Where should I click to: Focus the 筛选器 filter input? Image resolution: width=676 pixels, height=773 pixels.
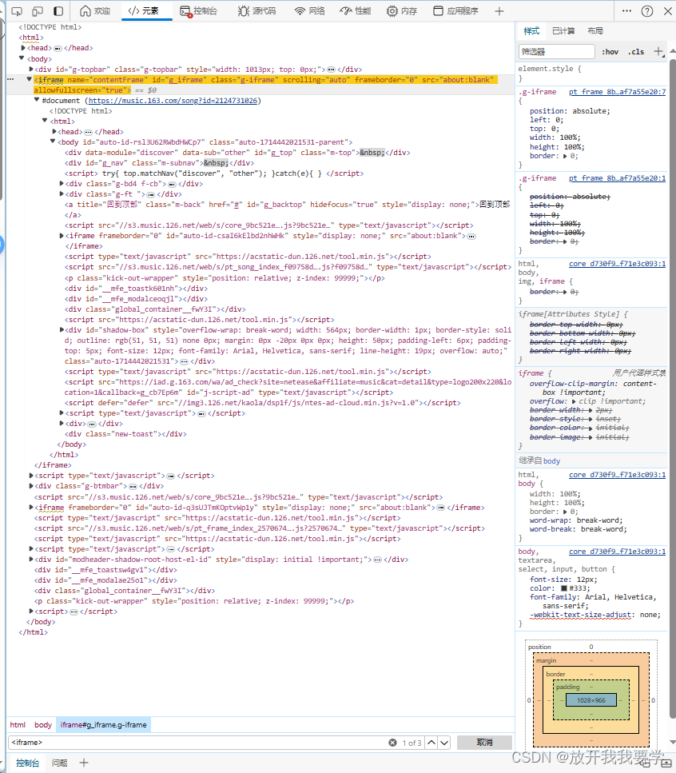coord(557,51)
